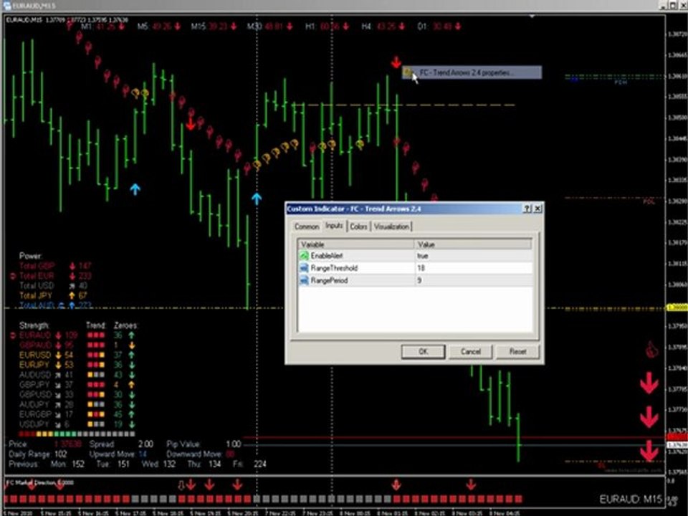Close the EURAUD,M15 chart window

click(x=684, y=5)
